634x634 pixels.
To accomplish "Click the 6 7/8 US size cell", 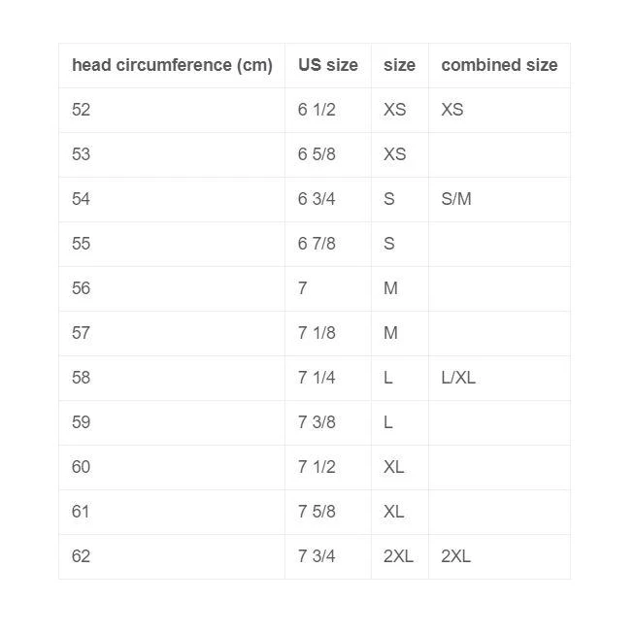I will (317, 244).
